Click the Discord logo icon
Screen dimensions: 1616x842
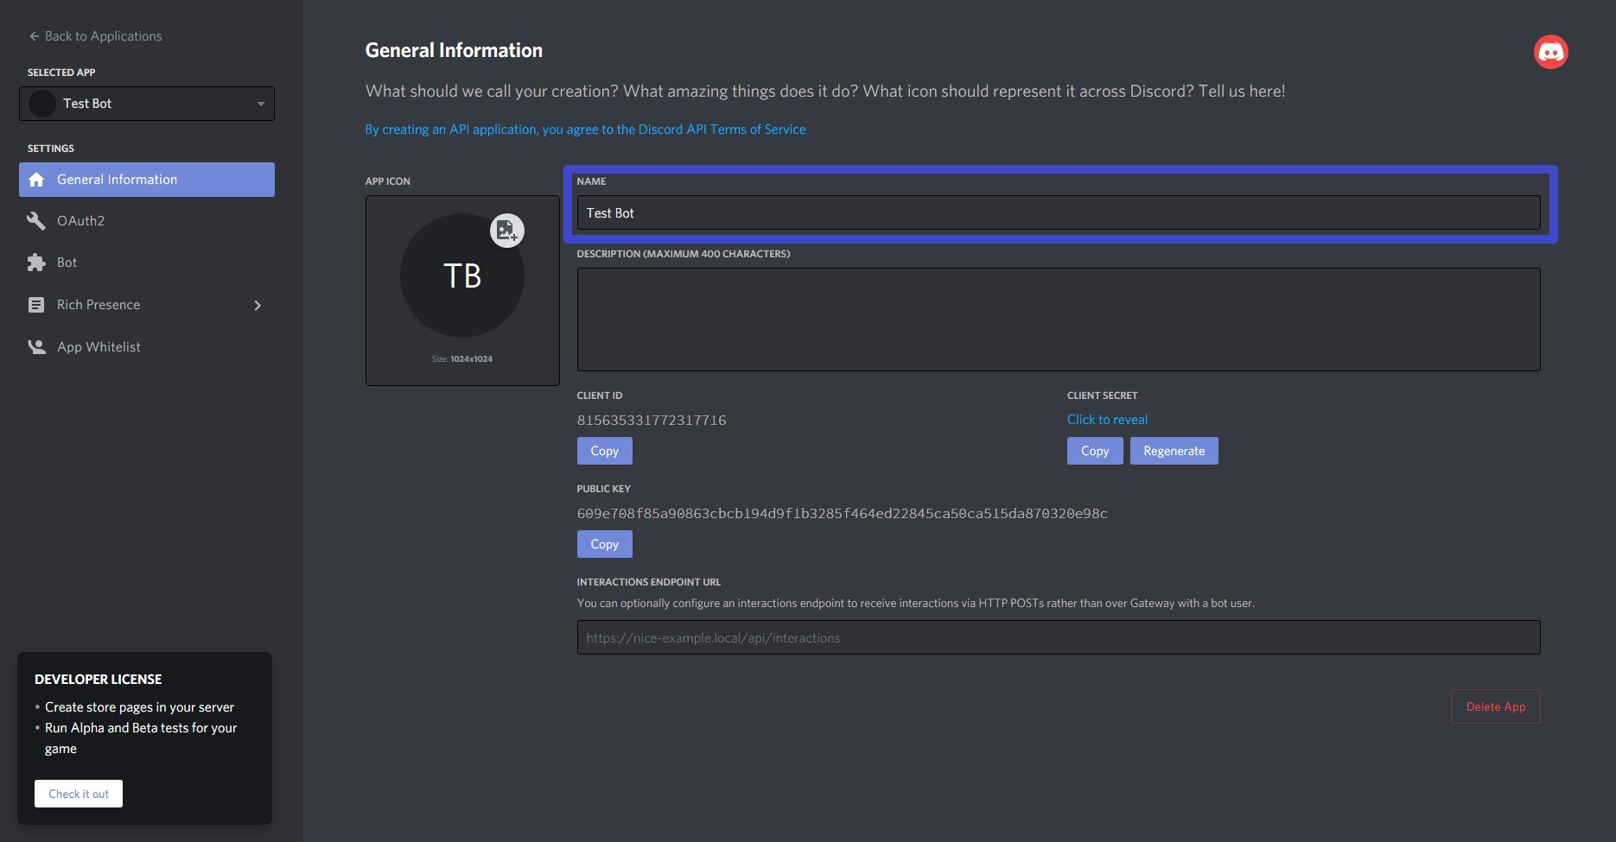point(1550,52)
